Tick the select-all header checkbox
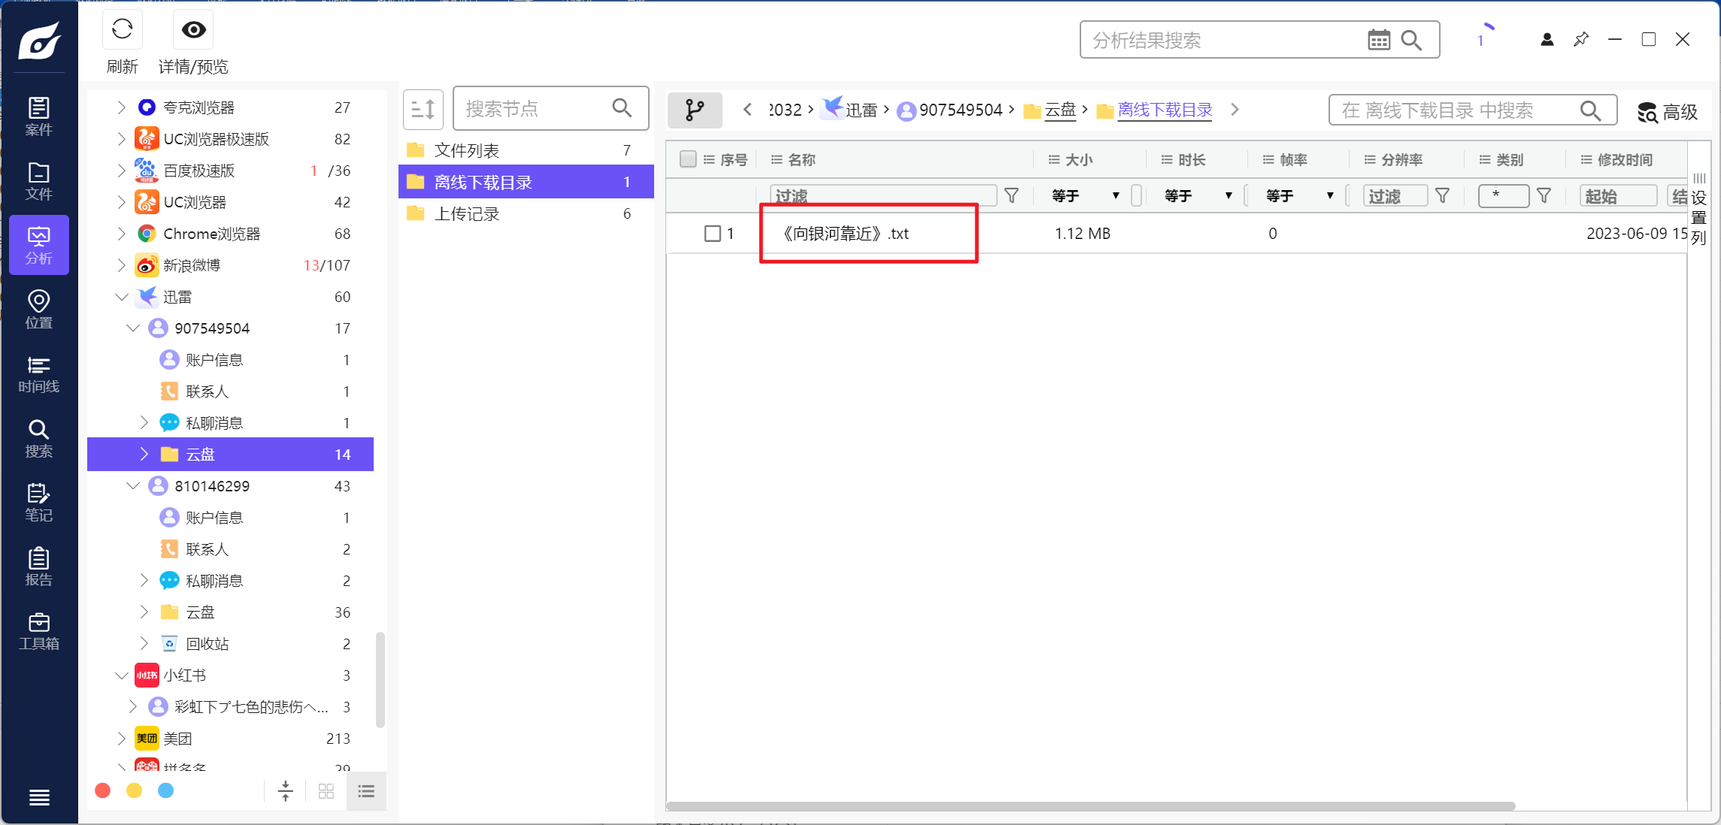Image resolution: width=1721 pixels, height=825 pixels. click(x=687, y=159)
